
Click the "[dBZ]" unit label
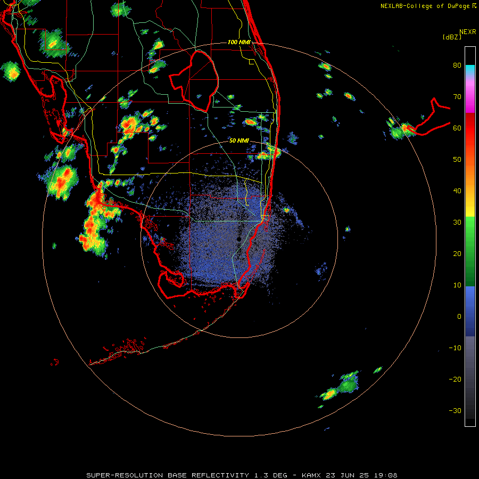coord(452,37)
